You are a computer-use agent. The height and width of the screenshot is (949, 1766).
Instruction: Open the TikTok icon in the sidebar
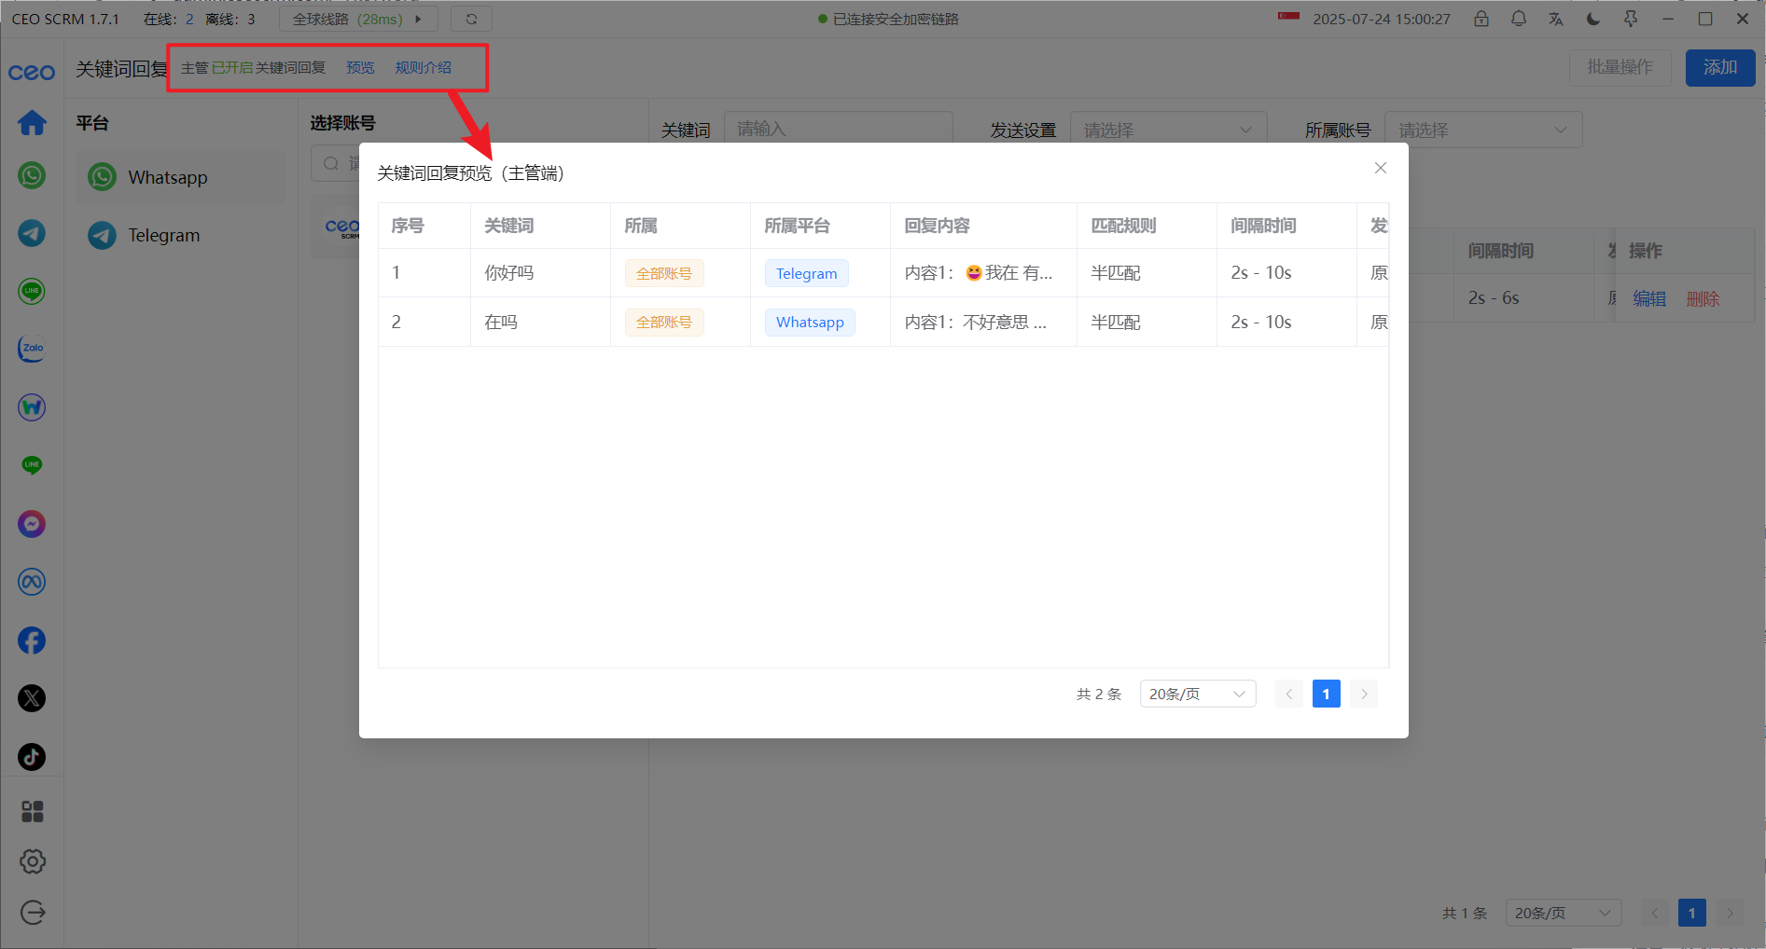click(x=32, y=757)
